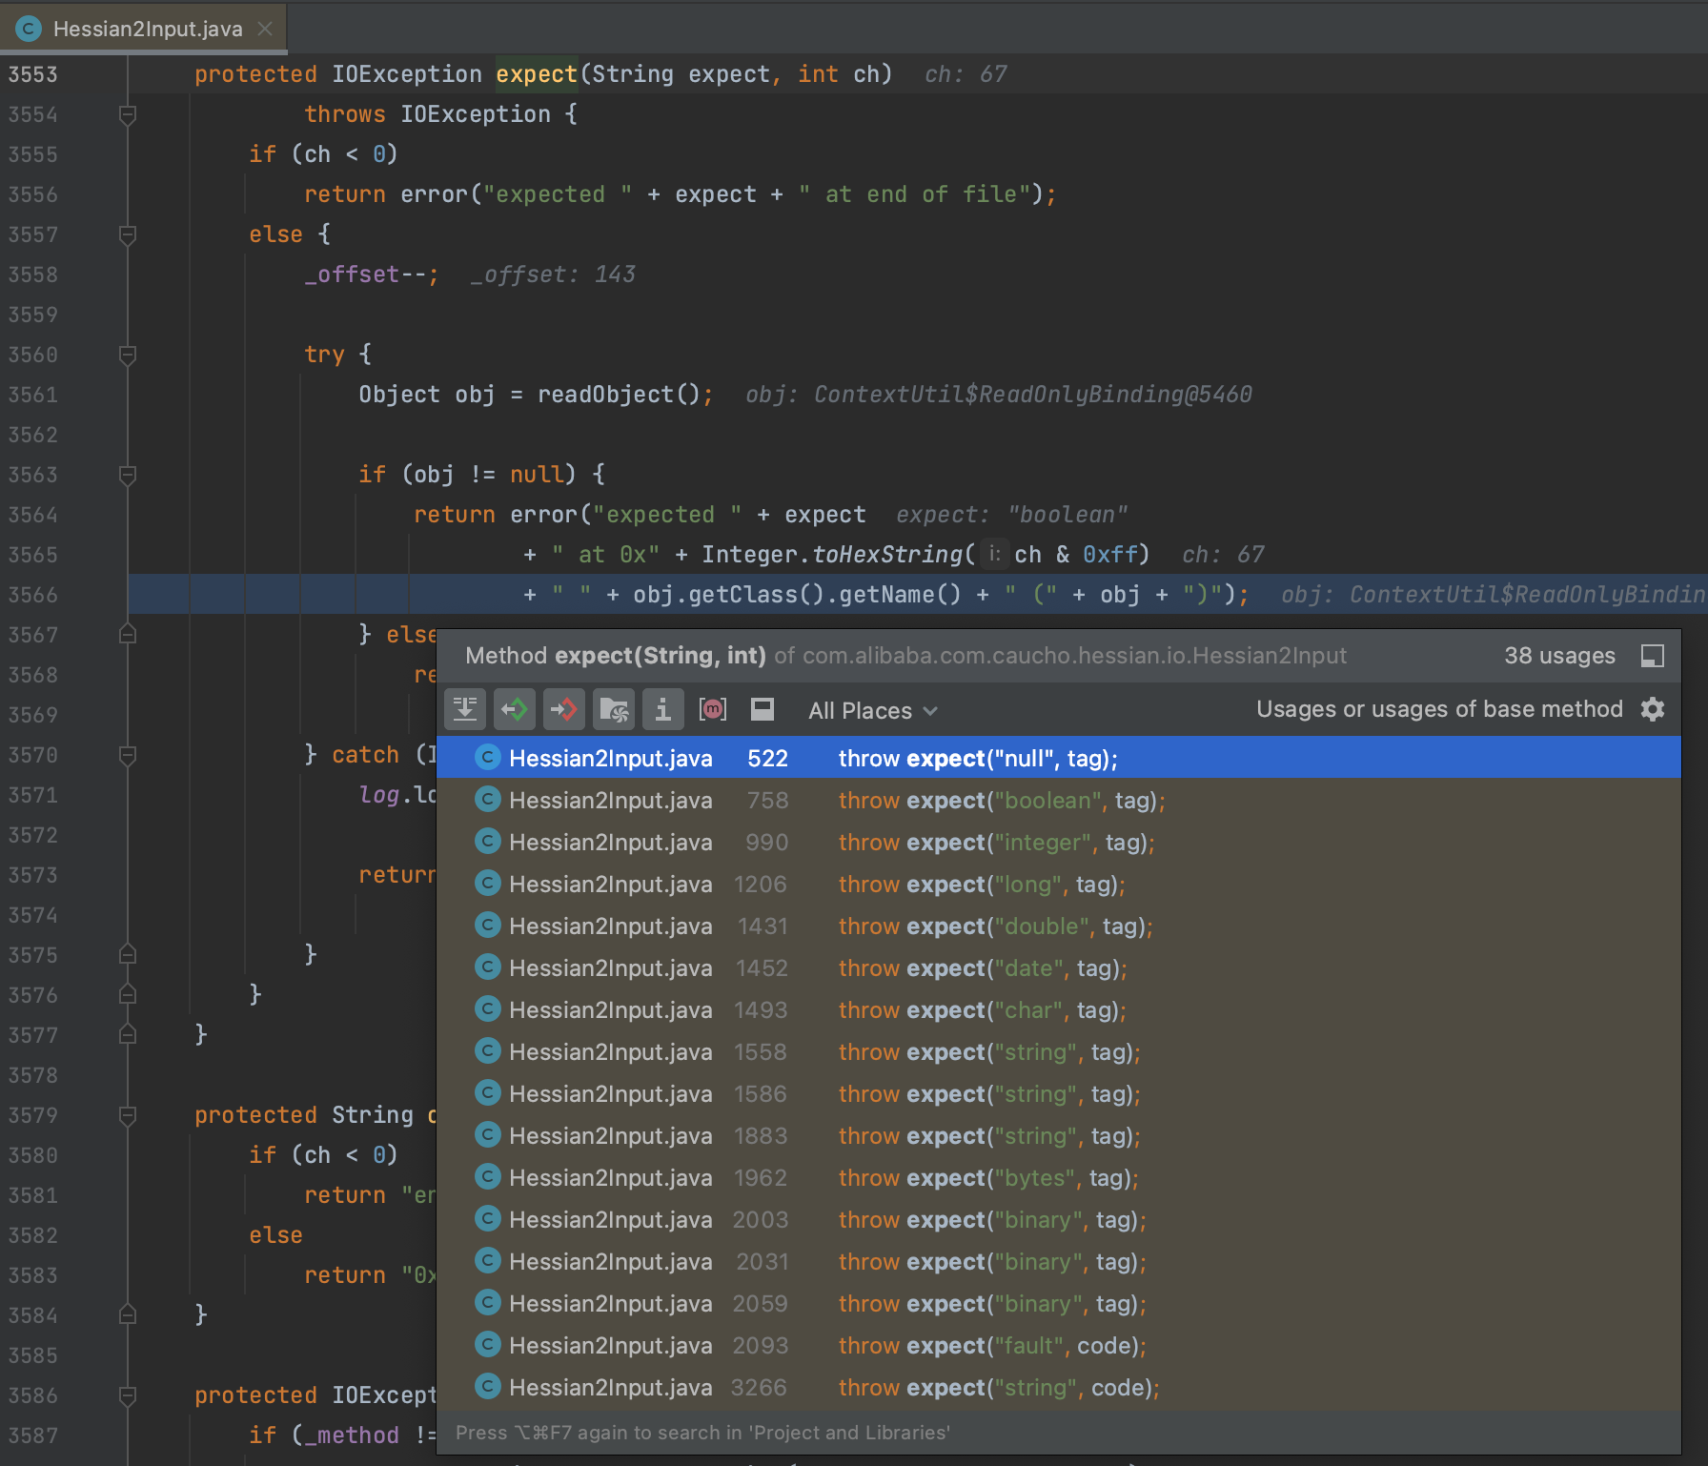Select usage at line 2031 expect binary

click(1059, 1262)
